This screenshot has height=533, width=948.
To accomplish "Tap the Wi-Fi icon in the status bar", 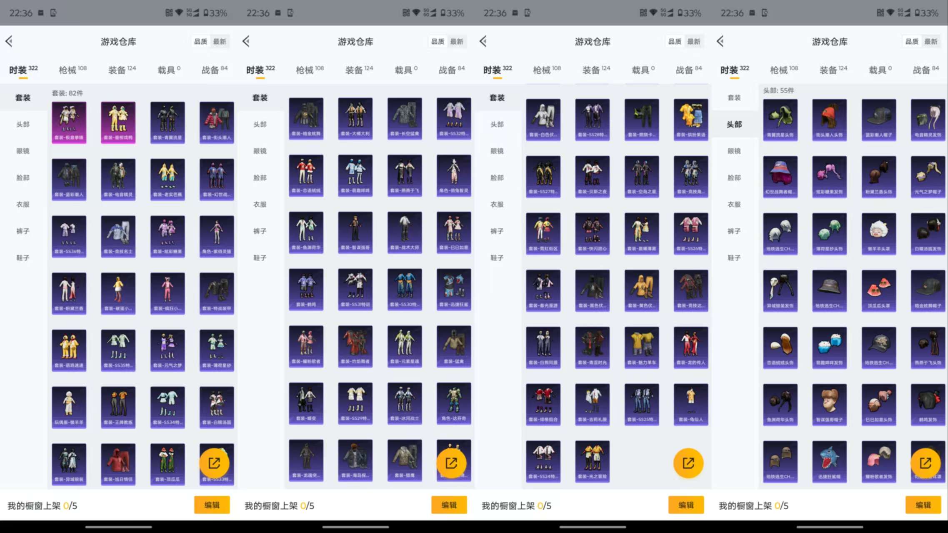I will tap(179, 13).
